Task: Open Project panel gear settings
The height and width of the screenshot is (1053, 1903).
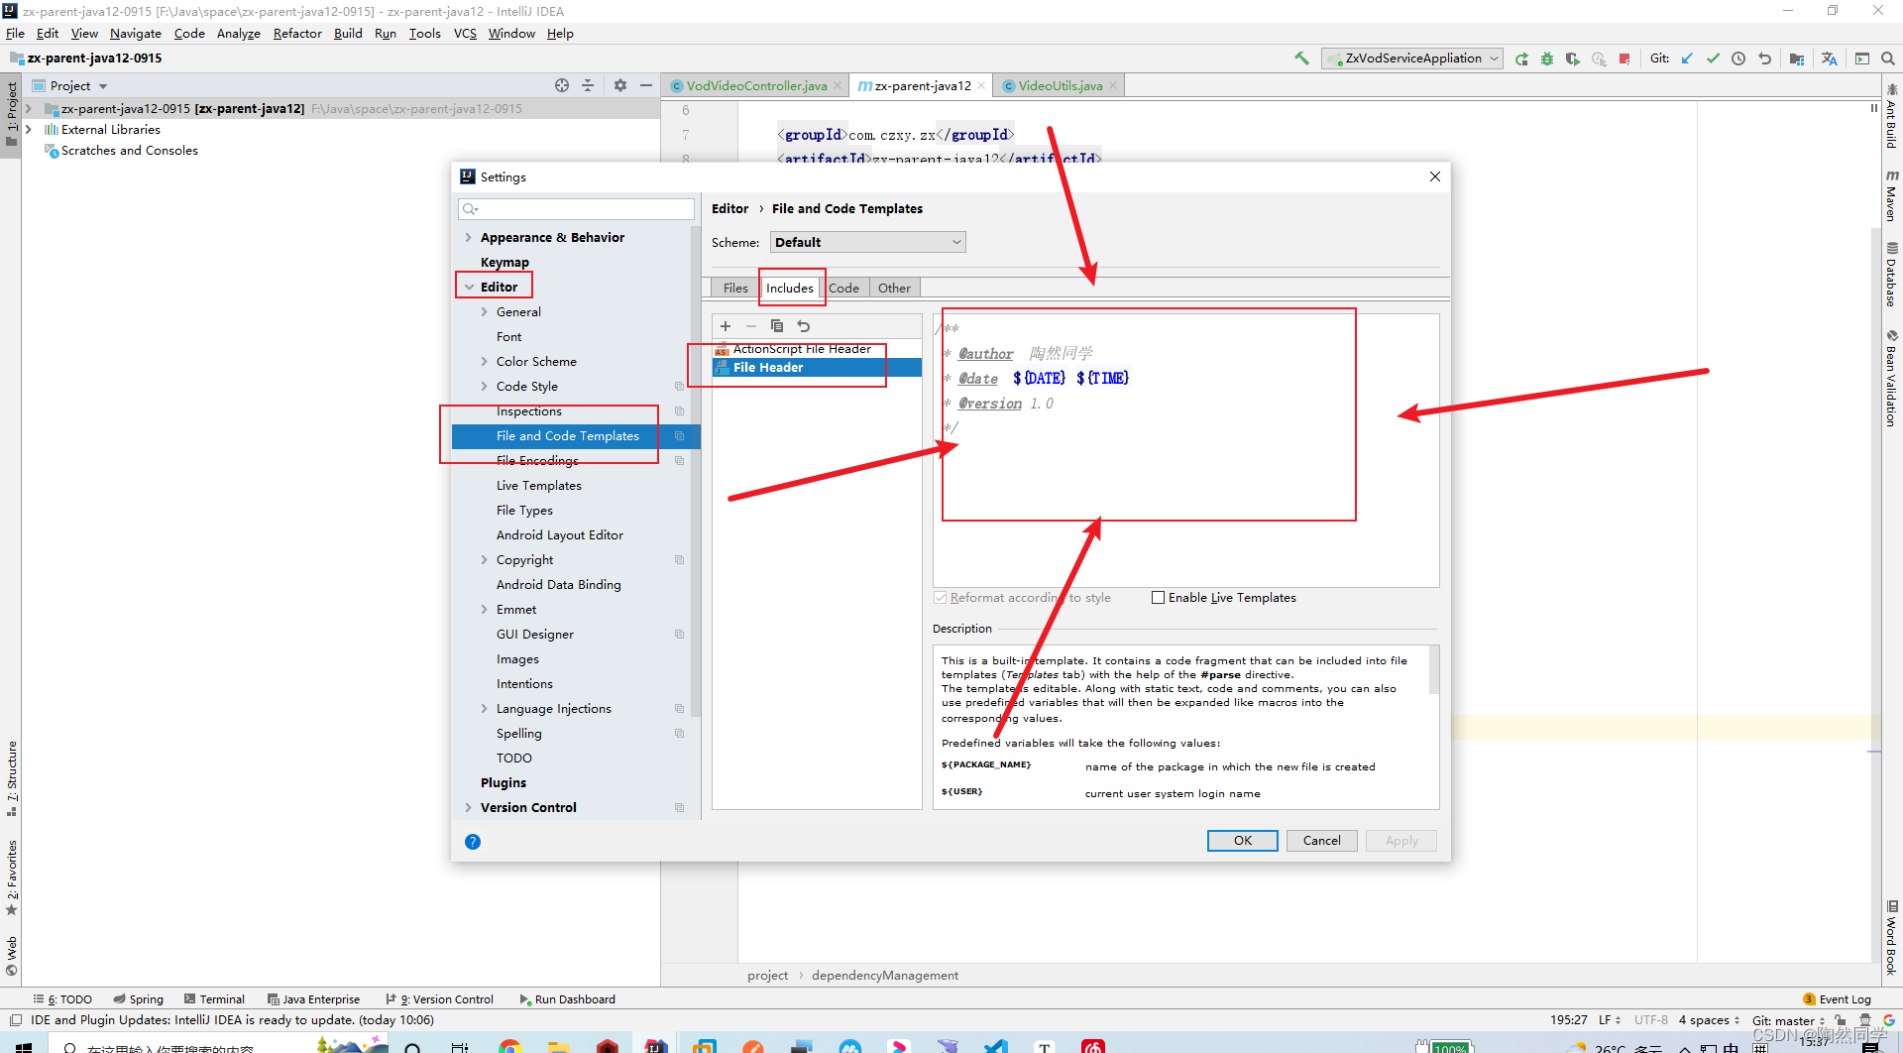Action: click(x=620, y=85)
